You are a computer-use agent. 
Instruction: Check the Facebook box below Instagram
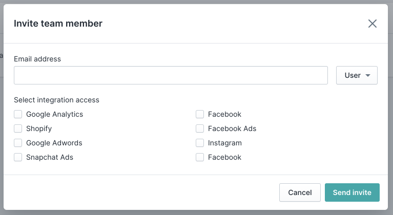click(x=200, y=157)
